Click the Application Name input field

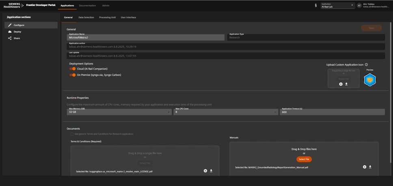point(146,37)
